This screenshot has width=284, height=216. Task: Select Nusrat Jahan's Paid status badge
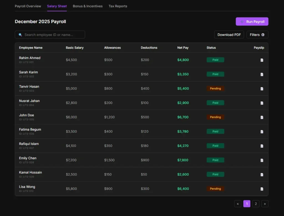[215, 103]
